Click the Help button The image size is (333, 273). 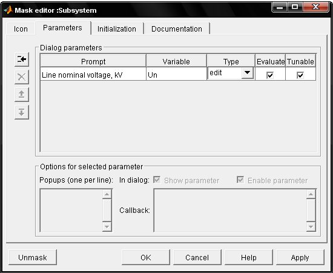pyautogui.click(x=249, y=257)
